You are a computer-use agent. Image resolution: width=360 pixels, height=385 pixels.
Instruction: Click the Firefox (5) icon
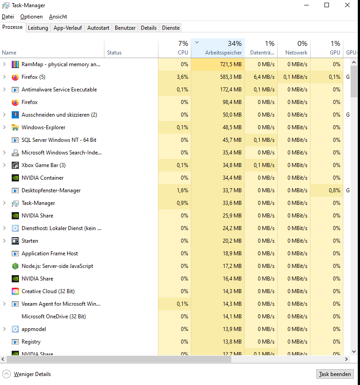[15, 77]
